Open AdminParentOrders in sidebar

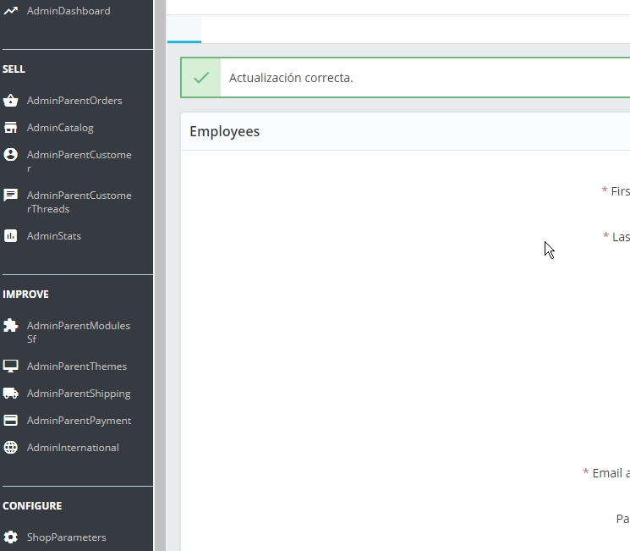pyautogui.click(x=74, y=101)
